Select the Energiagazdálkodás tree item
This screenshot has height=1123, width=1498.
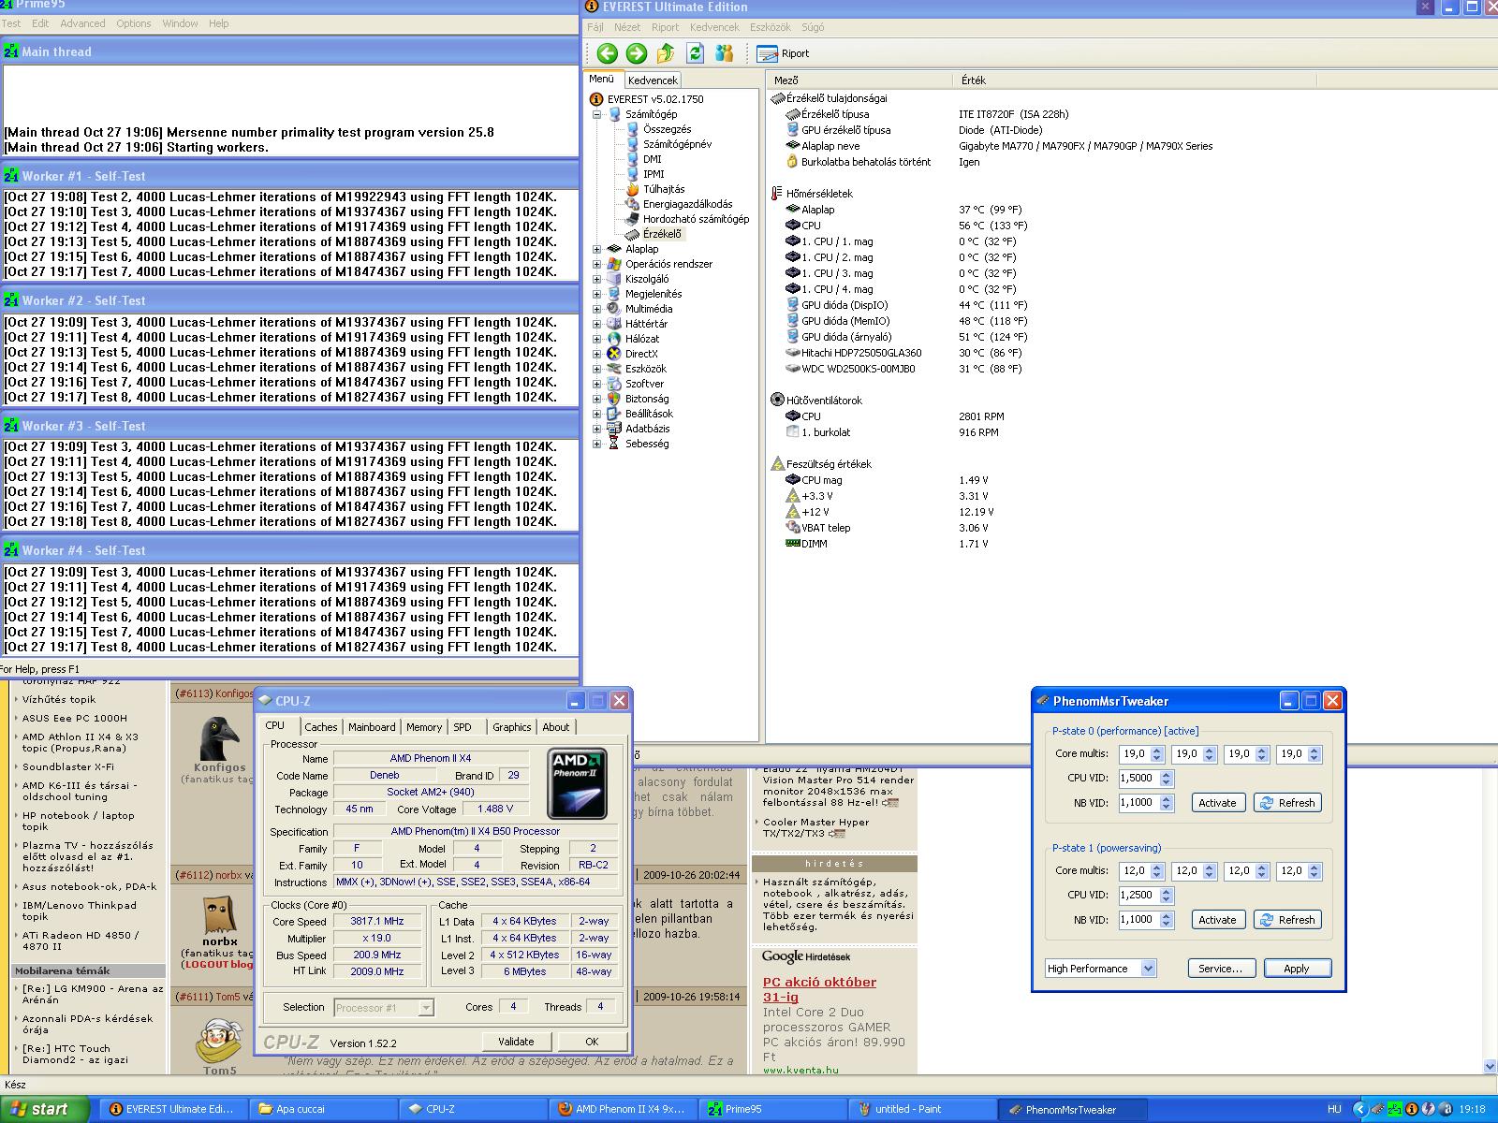tap(687, 204)
